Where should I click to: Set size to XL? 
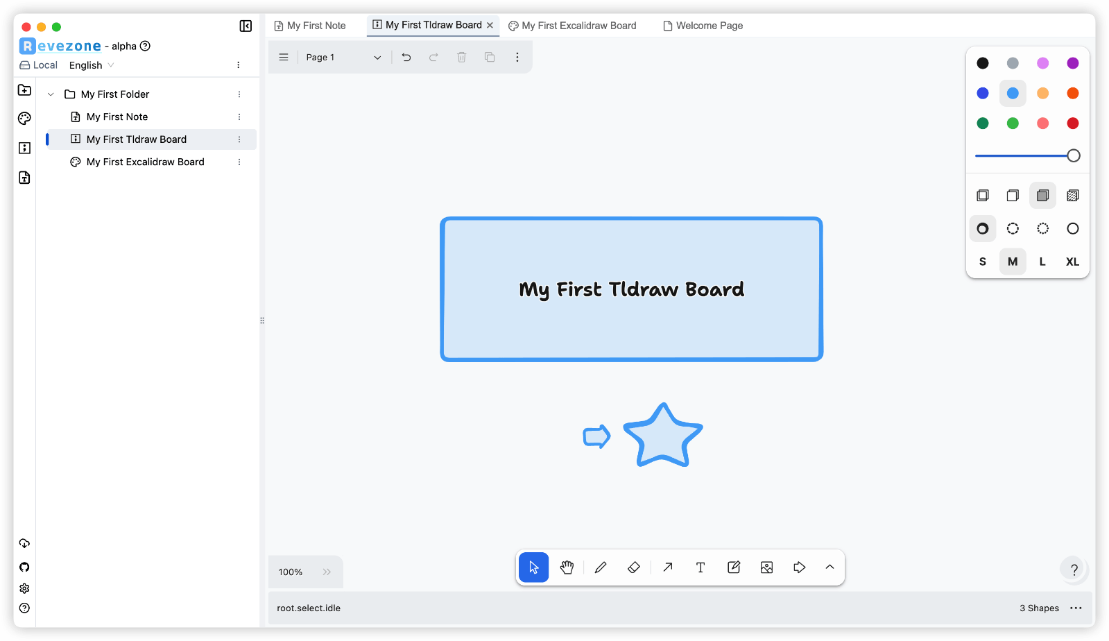click(1072, 262)
